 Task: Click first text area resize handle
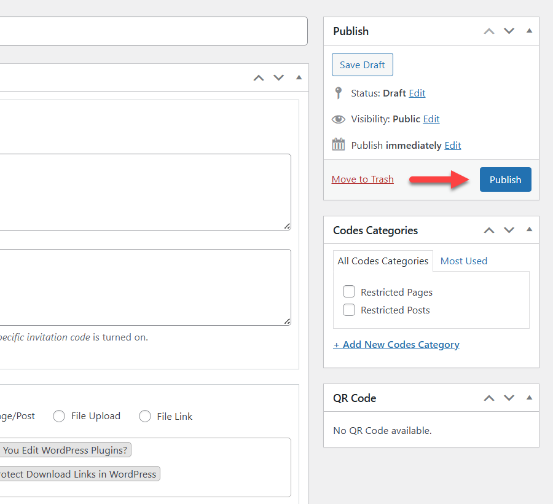[288, 226]
